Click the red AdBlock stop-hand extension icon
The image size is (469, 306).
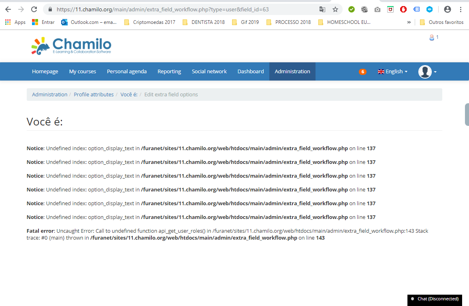[403, 9]
